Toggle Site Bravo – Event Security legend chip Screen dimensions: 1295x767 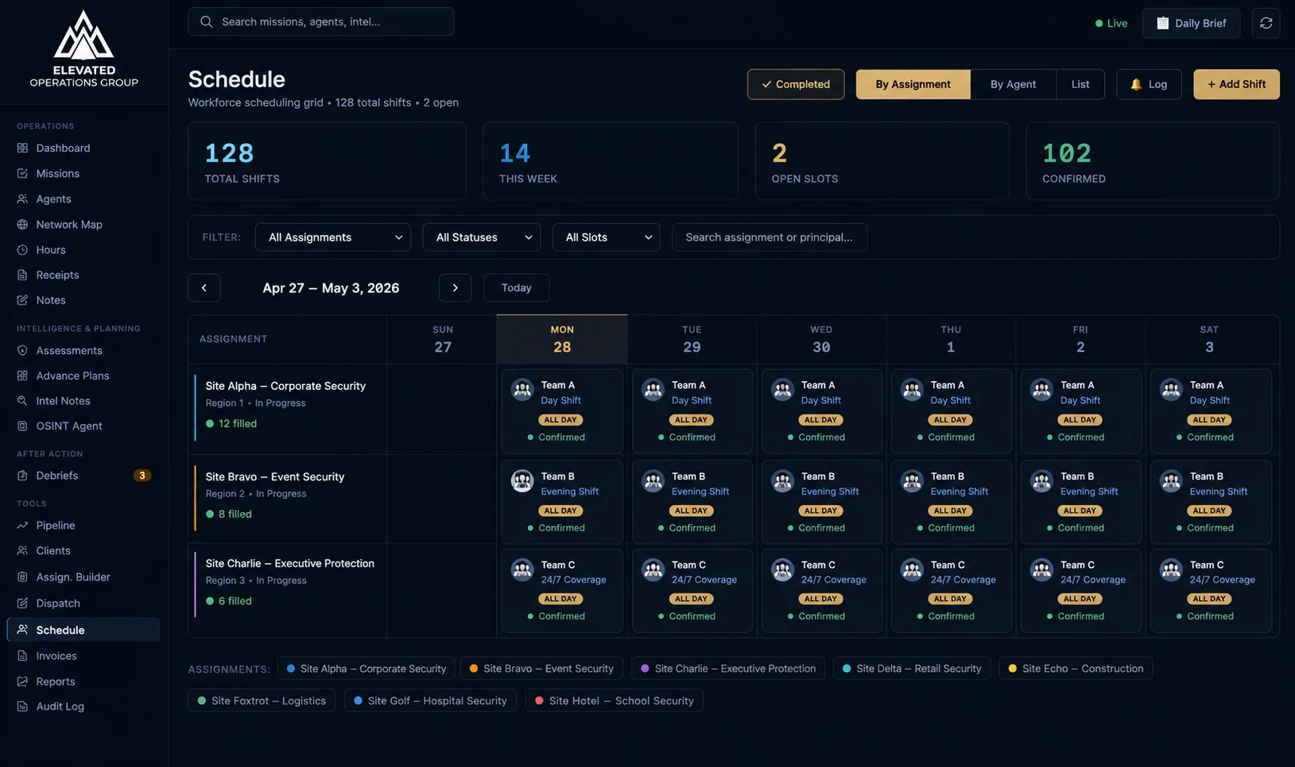click(541, 669)
